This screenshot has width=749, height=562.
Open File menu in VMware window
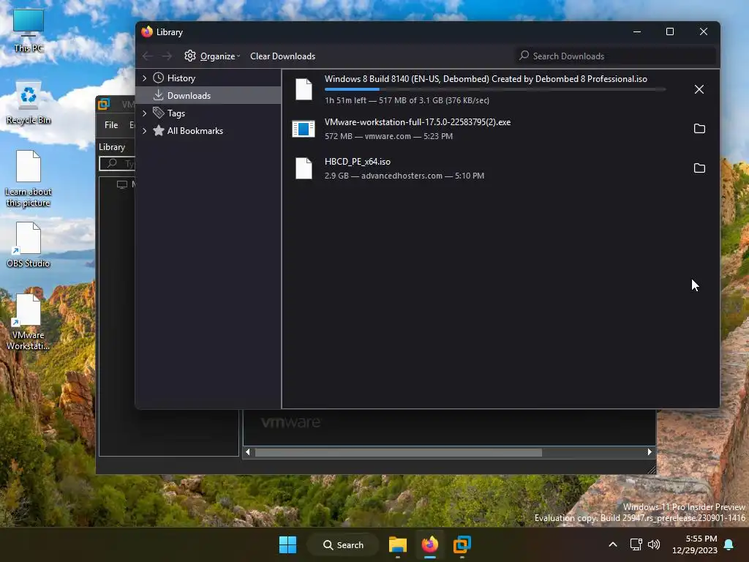(111, 124)
